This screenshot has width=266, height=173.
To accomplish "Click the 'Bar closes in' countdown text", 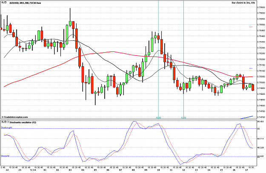I will point(243,3).
